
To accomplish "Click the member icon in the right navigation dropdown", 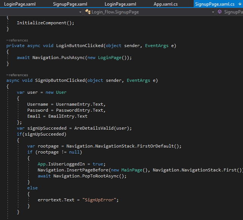I will coord(219,12).
